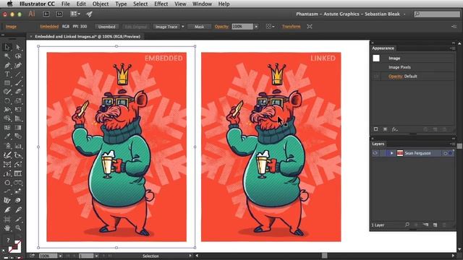Open the Type menu

pyautogui.click(x=121, y=4)
